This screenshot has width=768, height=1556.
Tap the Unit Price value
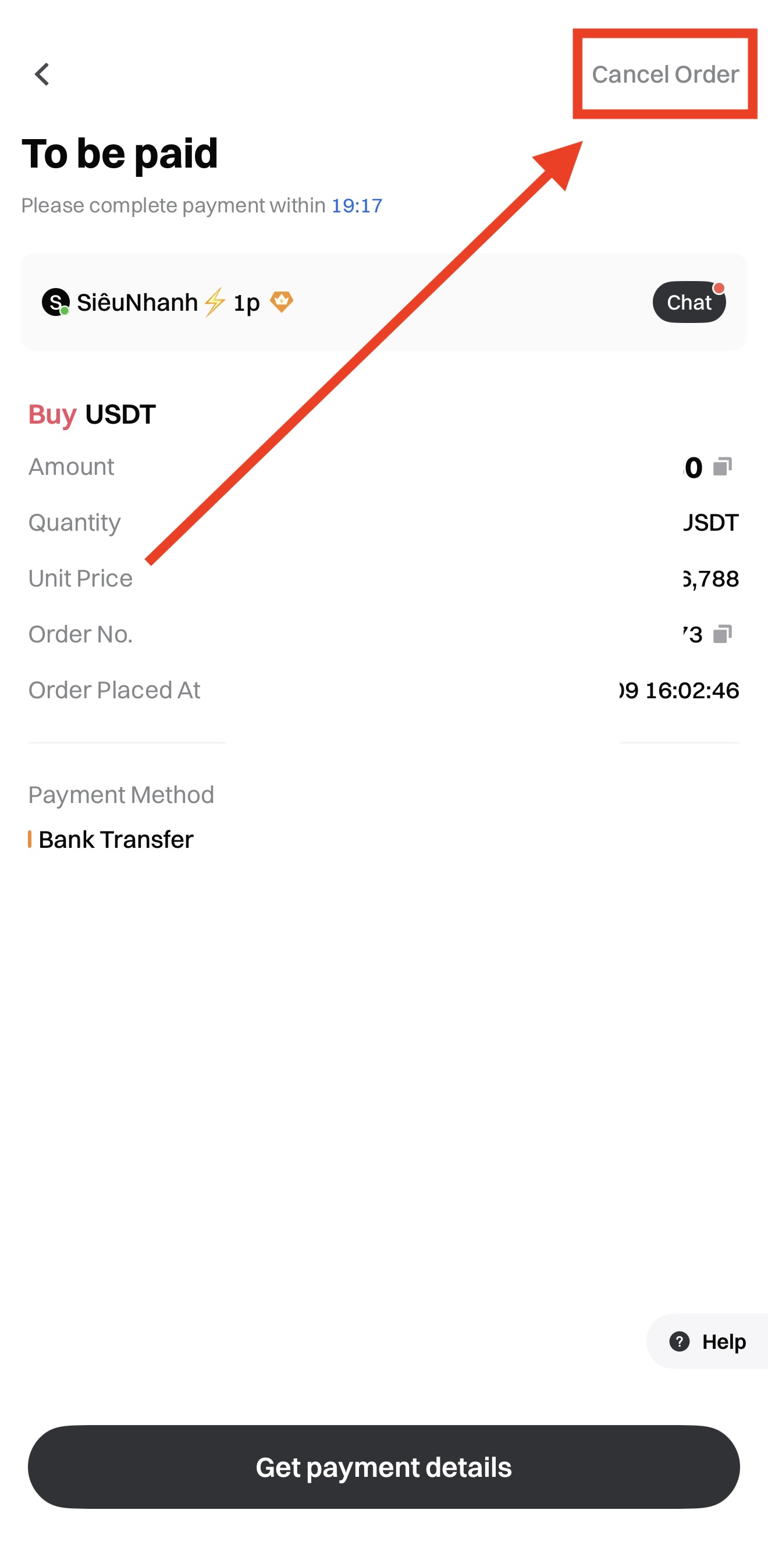click(x=711, y=578)
